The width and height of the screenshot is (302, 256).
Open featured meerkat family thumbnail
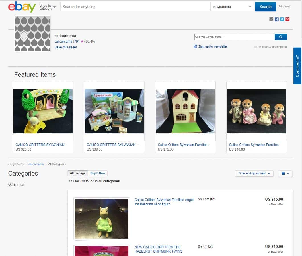point(256,111)
